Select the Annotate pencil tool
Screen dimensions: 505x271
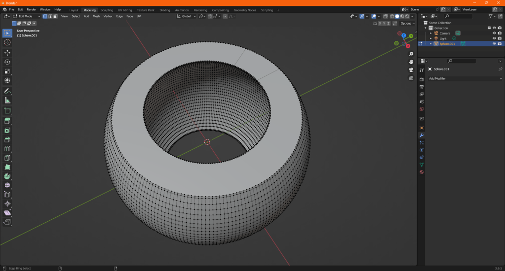pyautogui.click(x=7, y=91)
